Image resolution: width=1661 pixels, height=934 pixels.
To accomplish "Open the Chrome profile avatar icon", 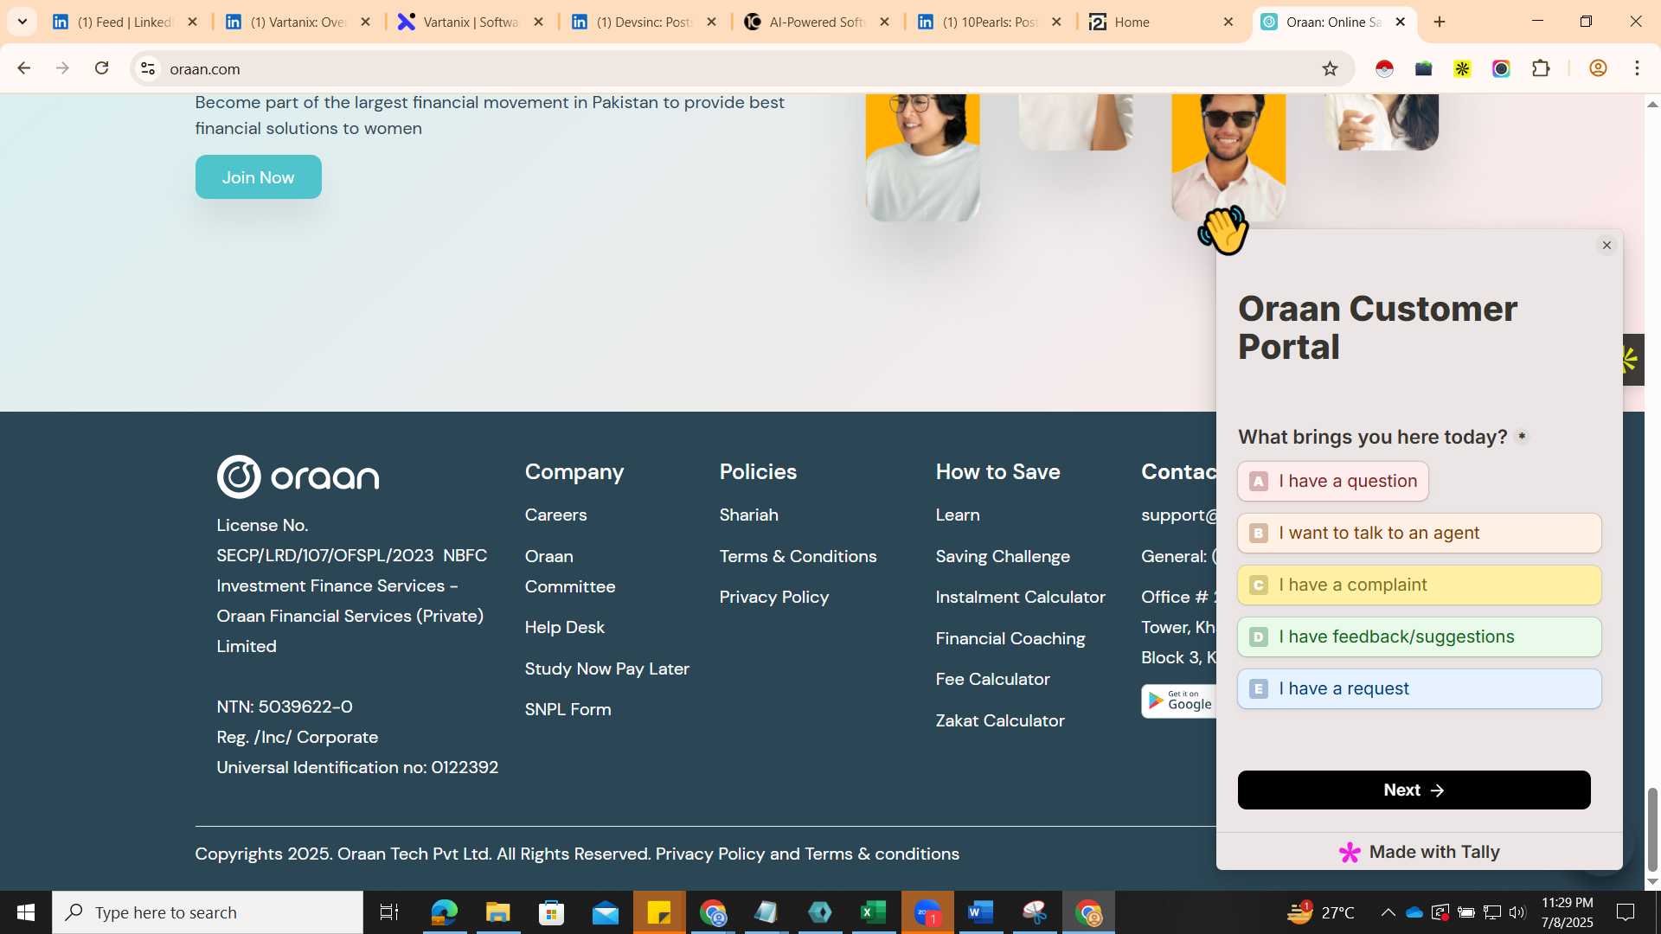I will pyautogui.click(x=1598, y=68).
